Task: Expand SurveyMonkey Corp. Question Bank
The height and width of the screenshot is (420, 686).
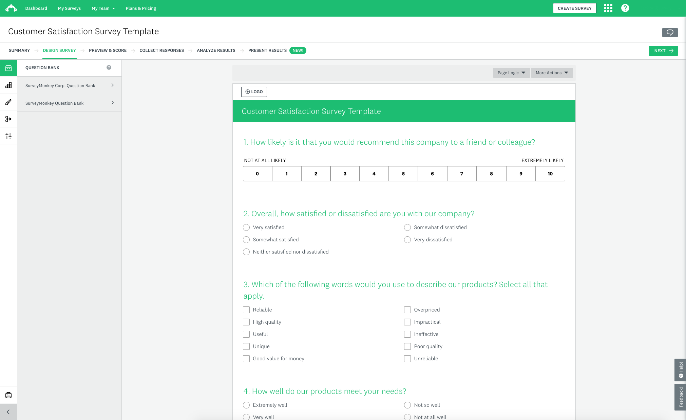Action: [113, 85]
